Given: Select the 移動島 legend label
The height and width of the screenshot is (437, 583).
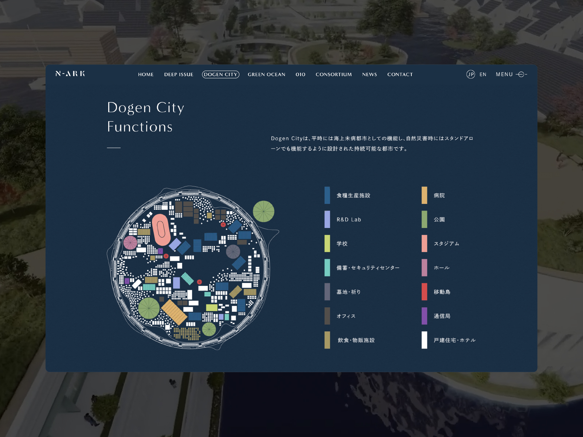Looking at the screenshot, I should (x=442, y=292).
